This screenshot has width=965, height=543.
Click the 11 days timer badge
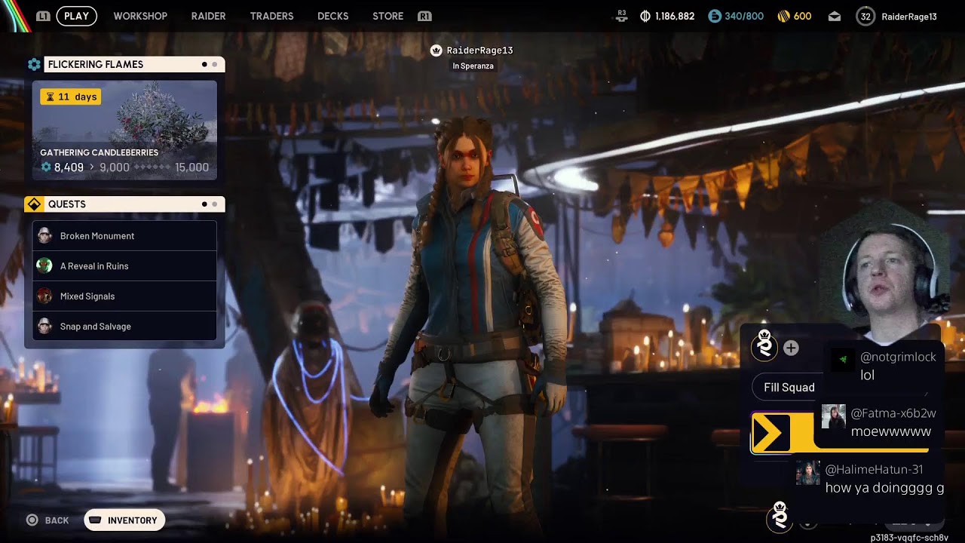[70, 97]
